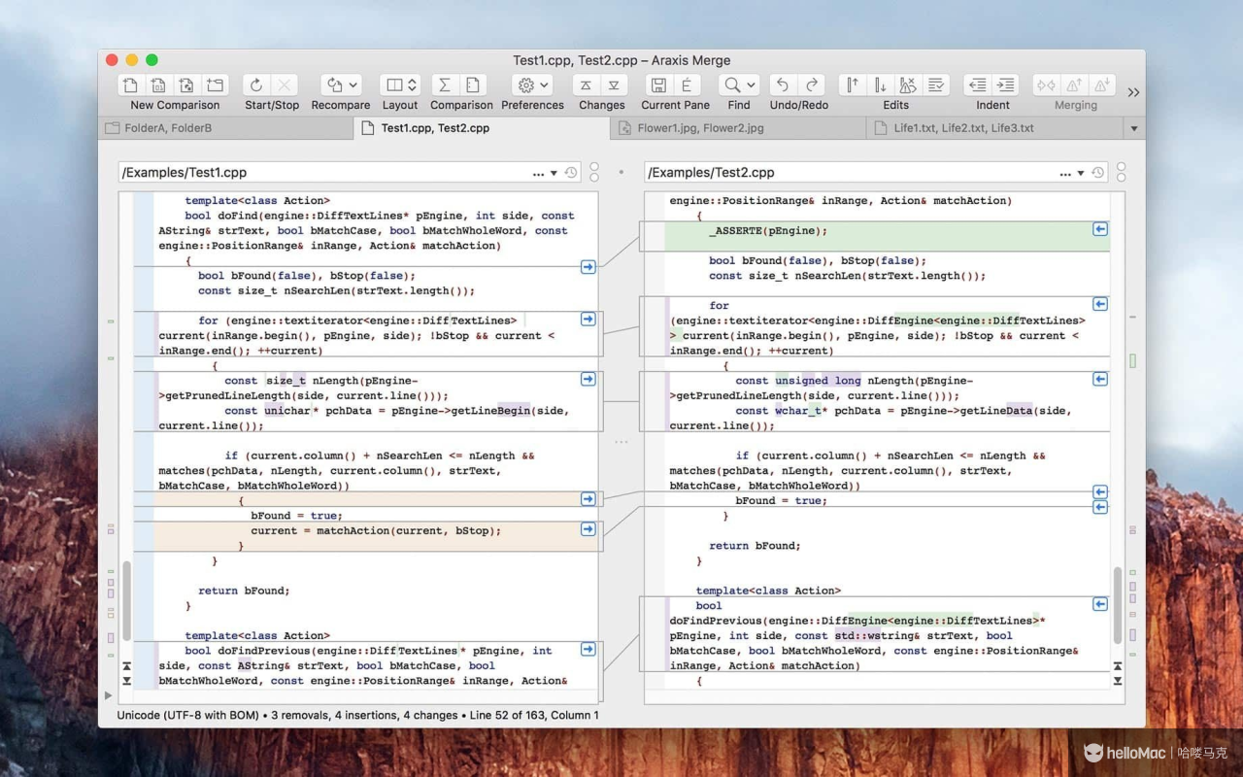Click the Start (refresh) comparison icon
Viewport: 1243px width, 777px height.
pyautogui.click(x=256, y=85)
